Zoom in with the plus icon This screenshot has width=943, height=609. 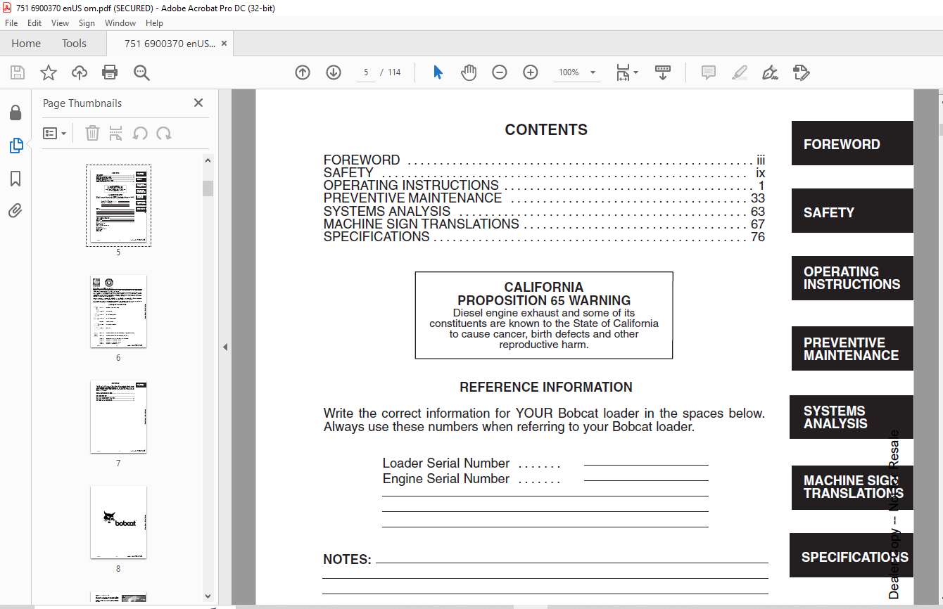coord(531,72)
